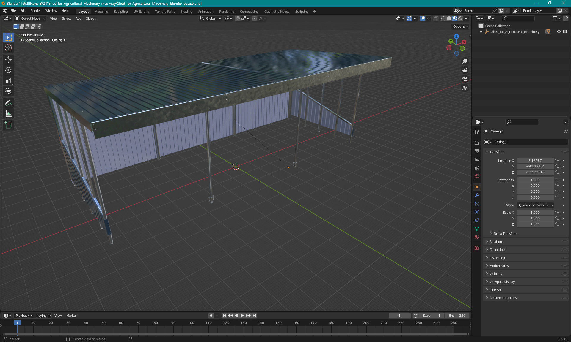The width and height of the screenshot is (571, 342).
Task: Open the Object Mode dropdown
Action: click(x=31, y=18)
